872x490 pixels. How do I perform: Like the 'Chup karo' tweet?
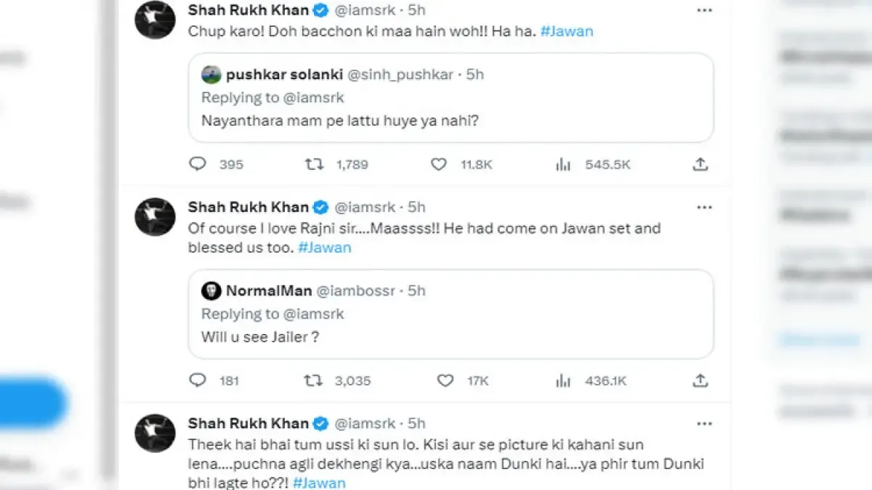point(439,164)
